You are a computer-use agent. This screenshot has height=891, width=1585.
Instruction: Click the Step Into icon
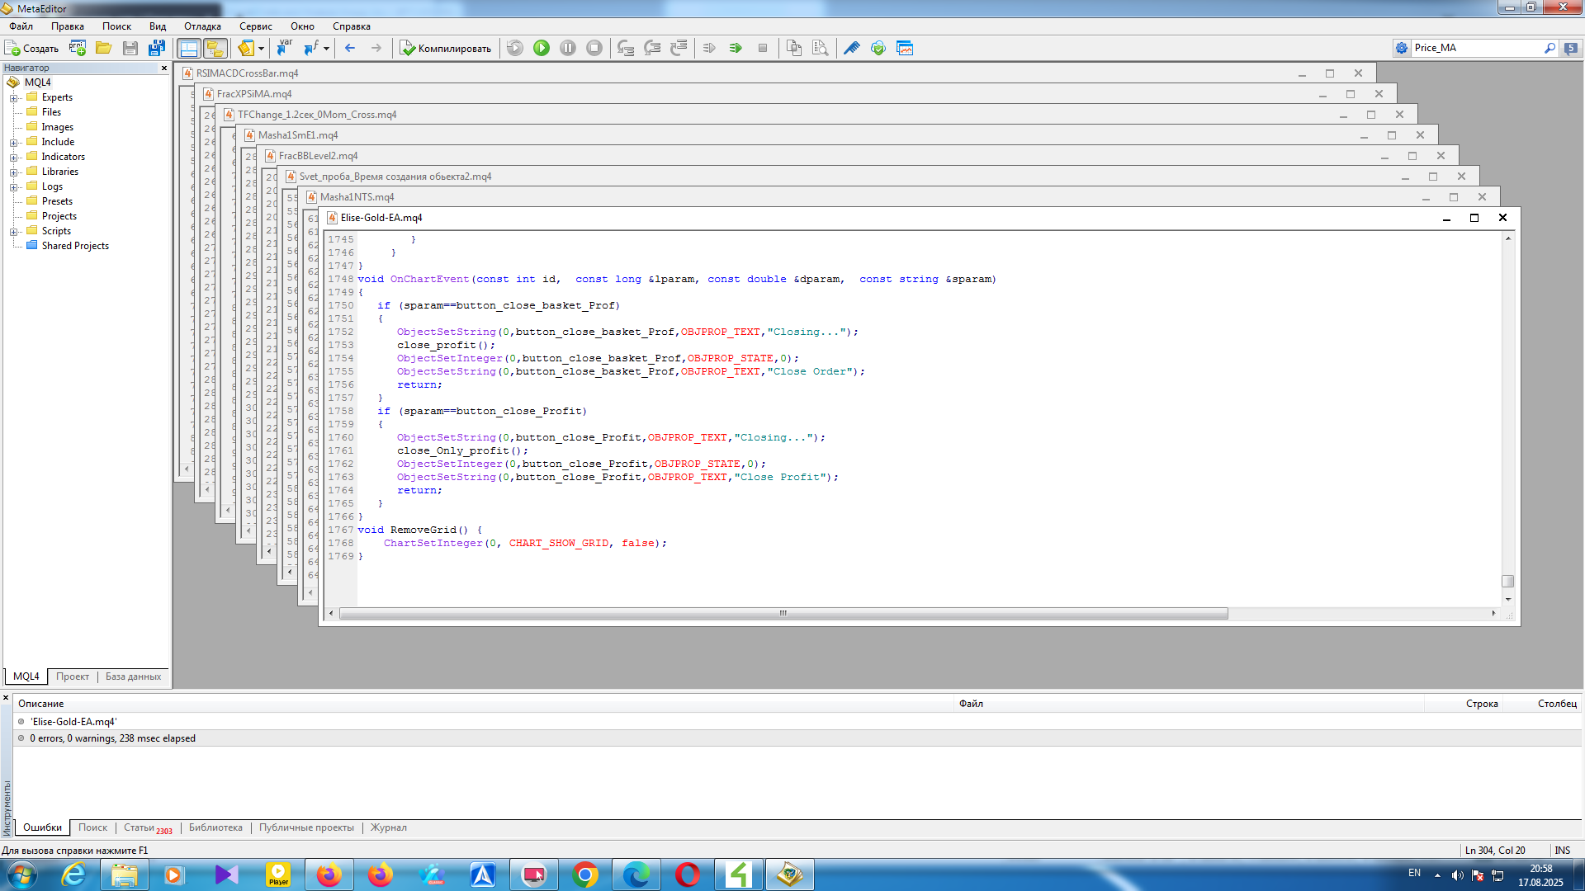[626, 48]
